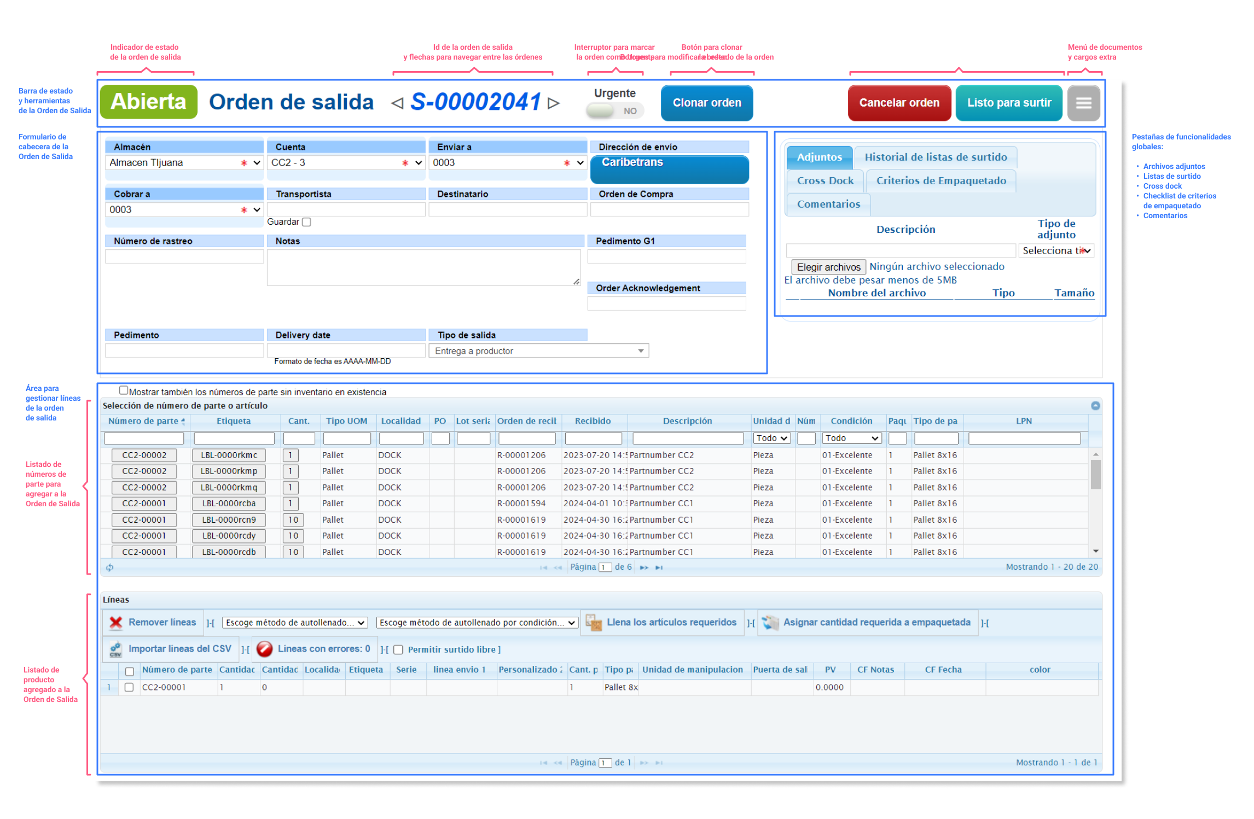
Task: Go to previous page in part grid
Action: [558, 568]
